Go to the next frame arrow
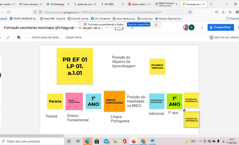 [x=132, y=27]
